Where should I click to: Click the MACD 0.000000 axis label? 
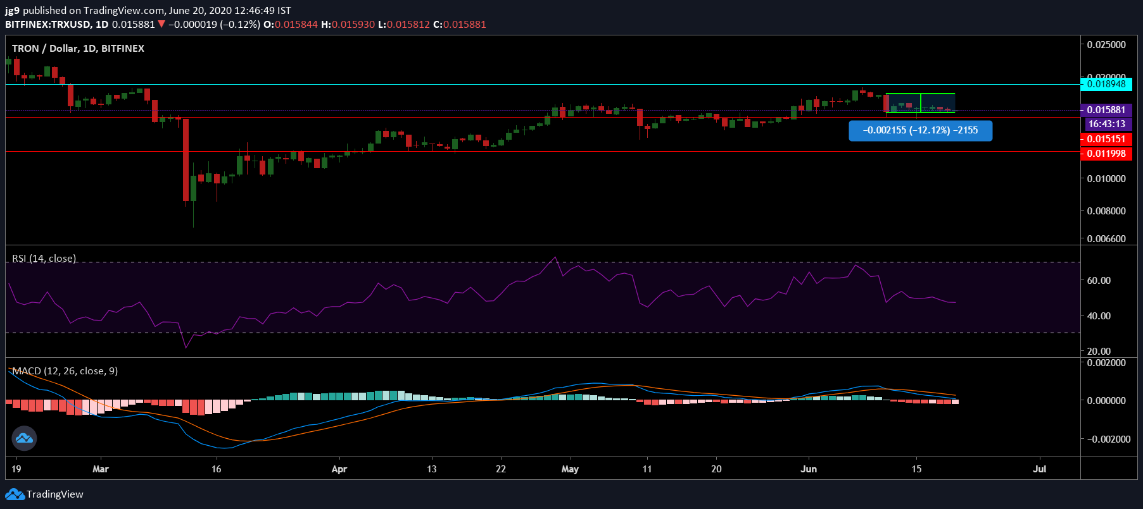1106,400
